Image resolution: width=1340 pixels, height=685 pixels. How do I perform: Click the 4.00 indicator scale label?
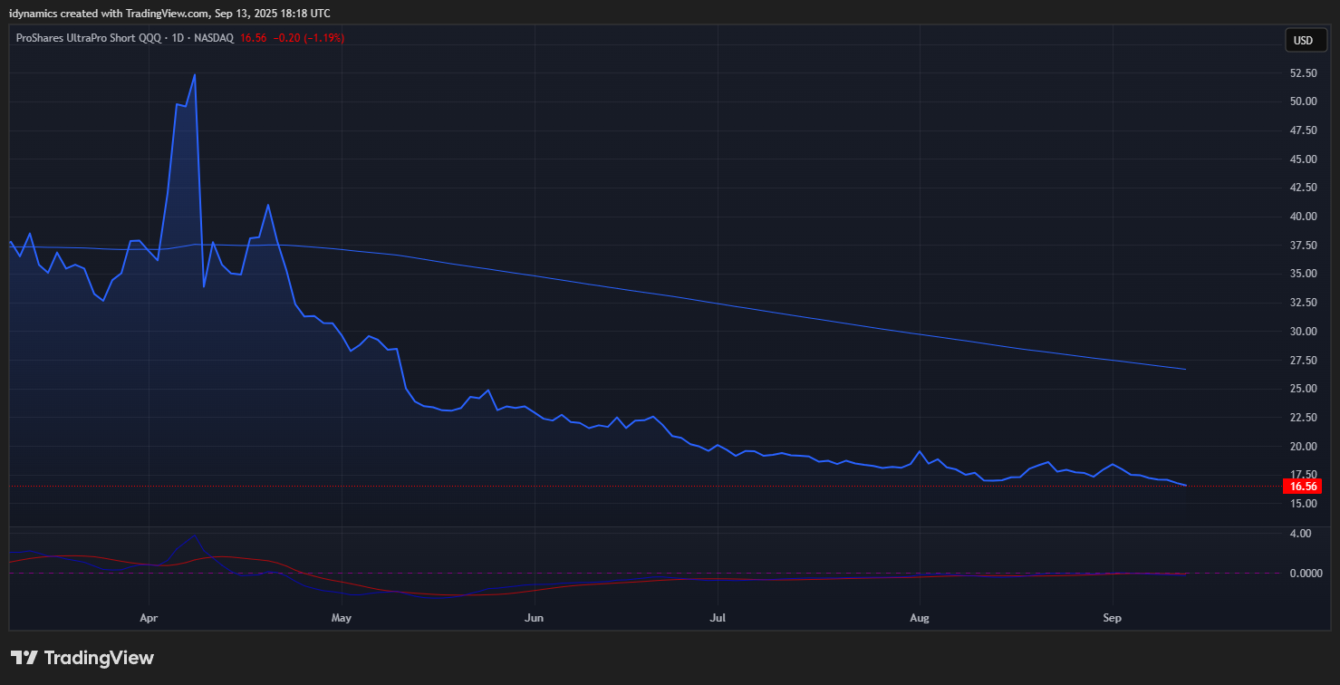point(1299,534)
